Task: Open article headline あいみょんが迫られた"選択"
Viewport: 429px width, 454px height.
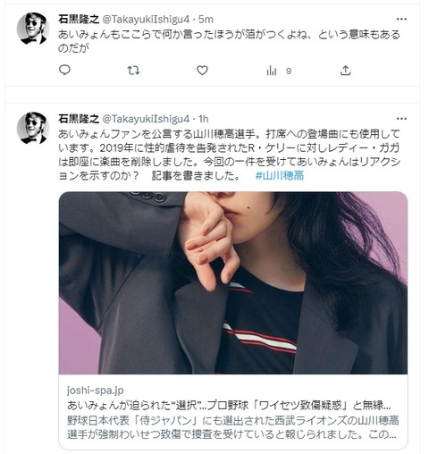Action: click(229, 405)
